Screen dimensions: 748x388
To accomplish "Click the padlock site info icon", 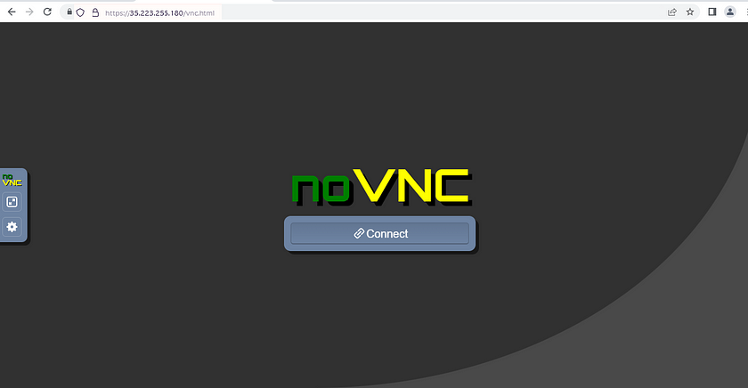I will 69,12.
